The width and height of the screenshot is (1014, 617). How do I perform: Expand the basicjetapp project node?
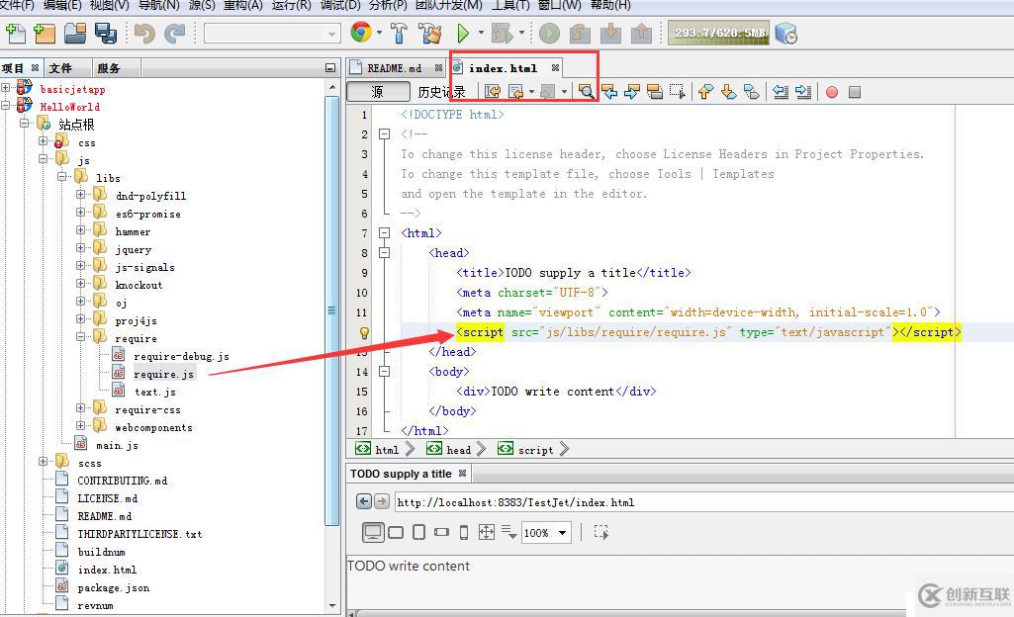click(5, 88)
